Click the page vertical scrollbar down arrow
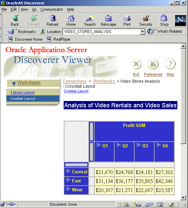The width and height of the screenshot is (188, 208). click(183, 198)
